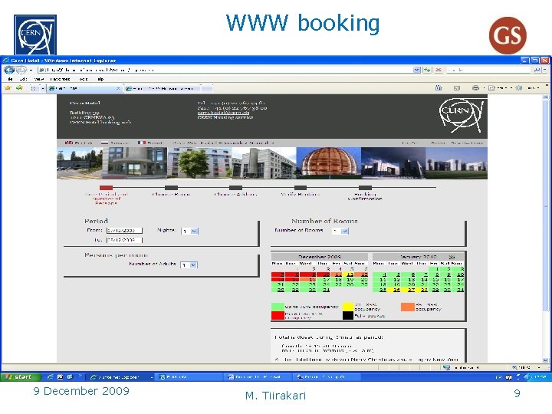Viewport: 552px width, 414px height.
Task: Open the File menu
Action: coord(11,79)
